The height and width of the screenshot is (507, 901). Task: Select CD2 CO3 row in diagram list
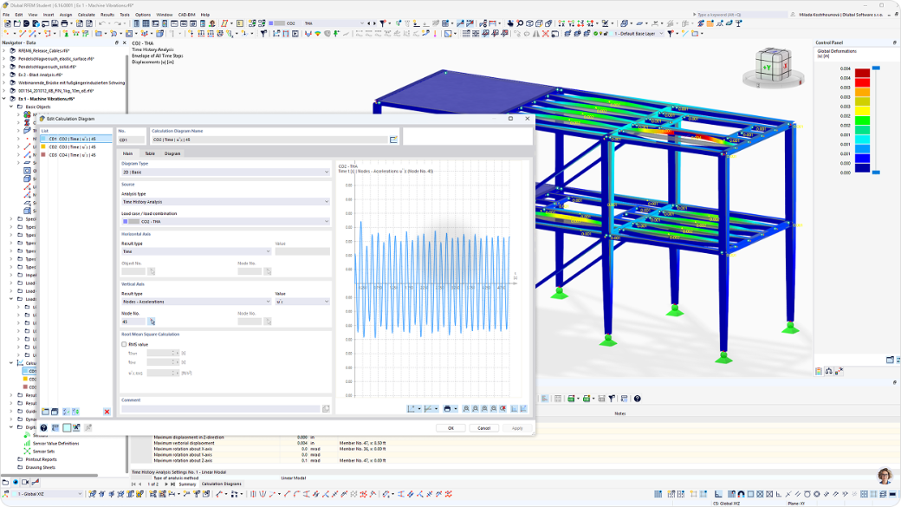click(x=76, y=146)
